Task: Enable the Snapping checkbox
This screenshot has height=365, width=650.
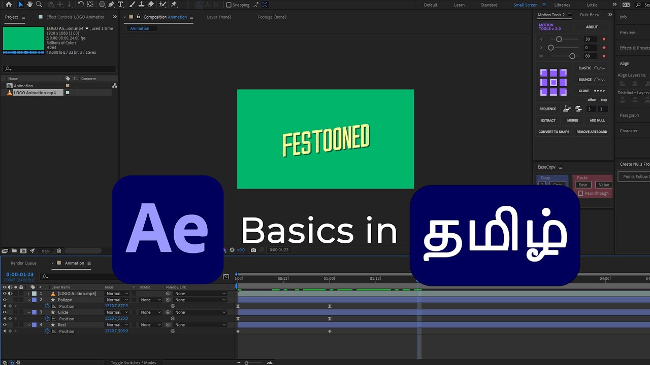Action: pos(229,5)
